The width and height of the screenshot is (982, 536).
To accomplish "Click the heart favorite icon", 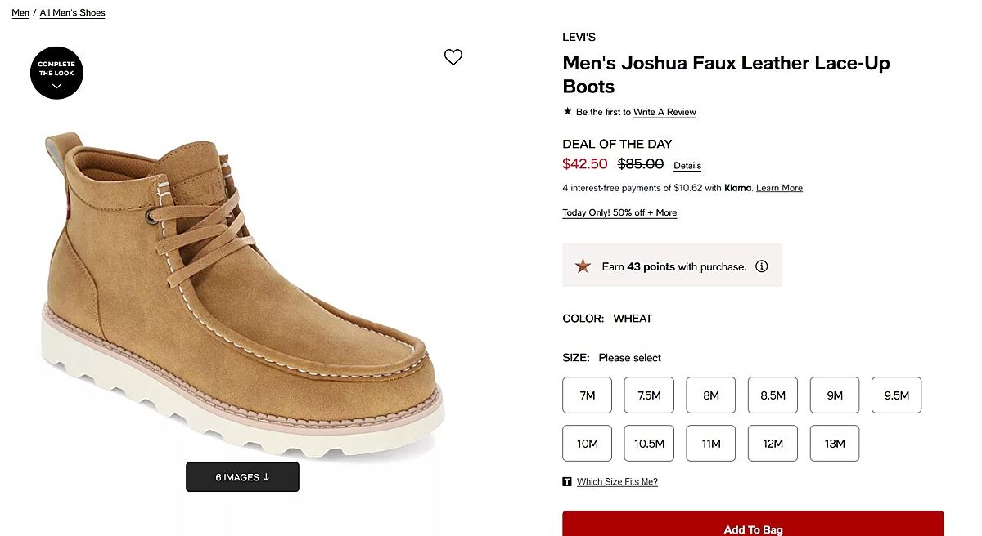I will (453, 57).
